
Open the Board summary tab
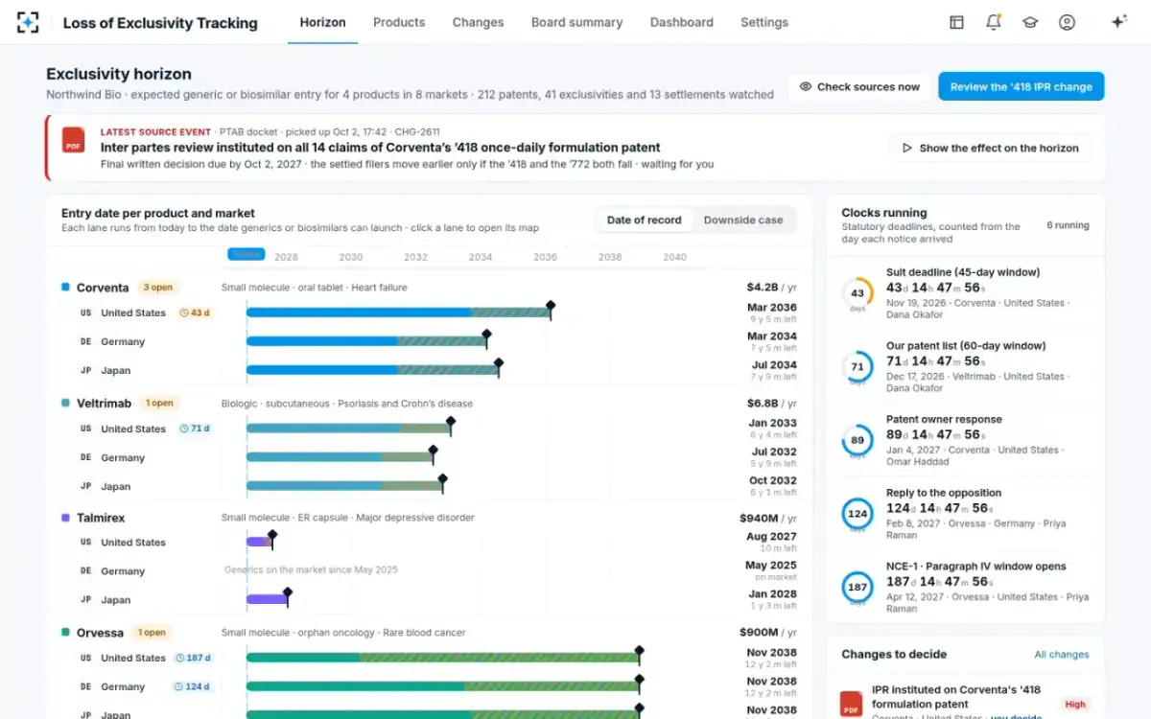click(x=576, y=22)
